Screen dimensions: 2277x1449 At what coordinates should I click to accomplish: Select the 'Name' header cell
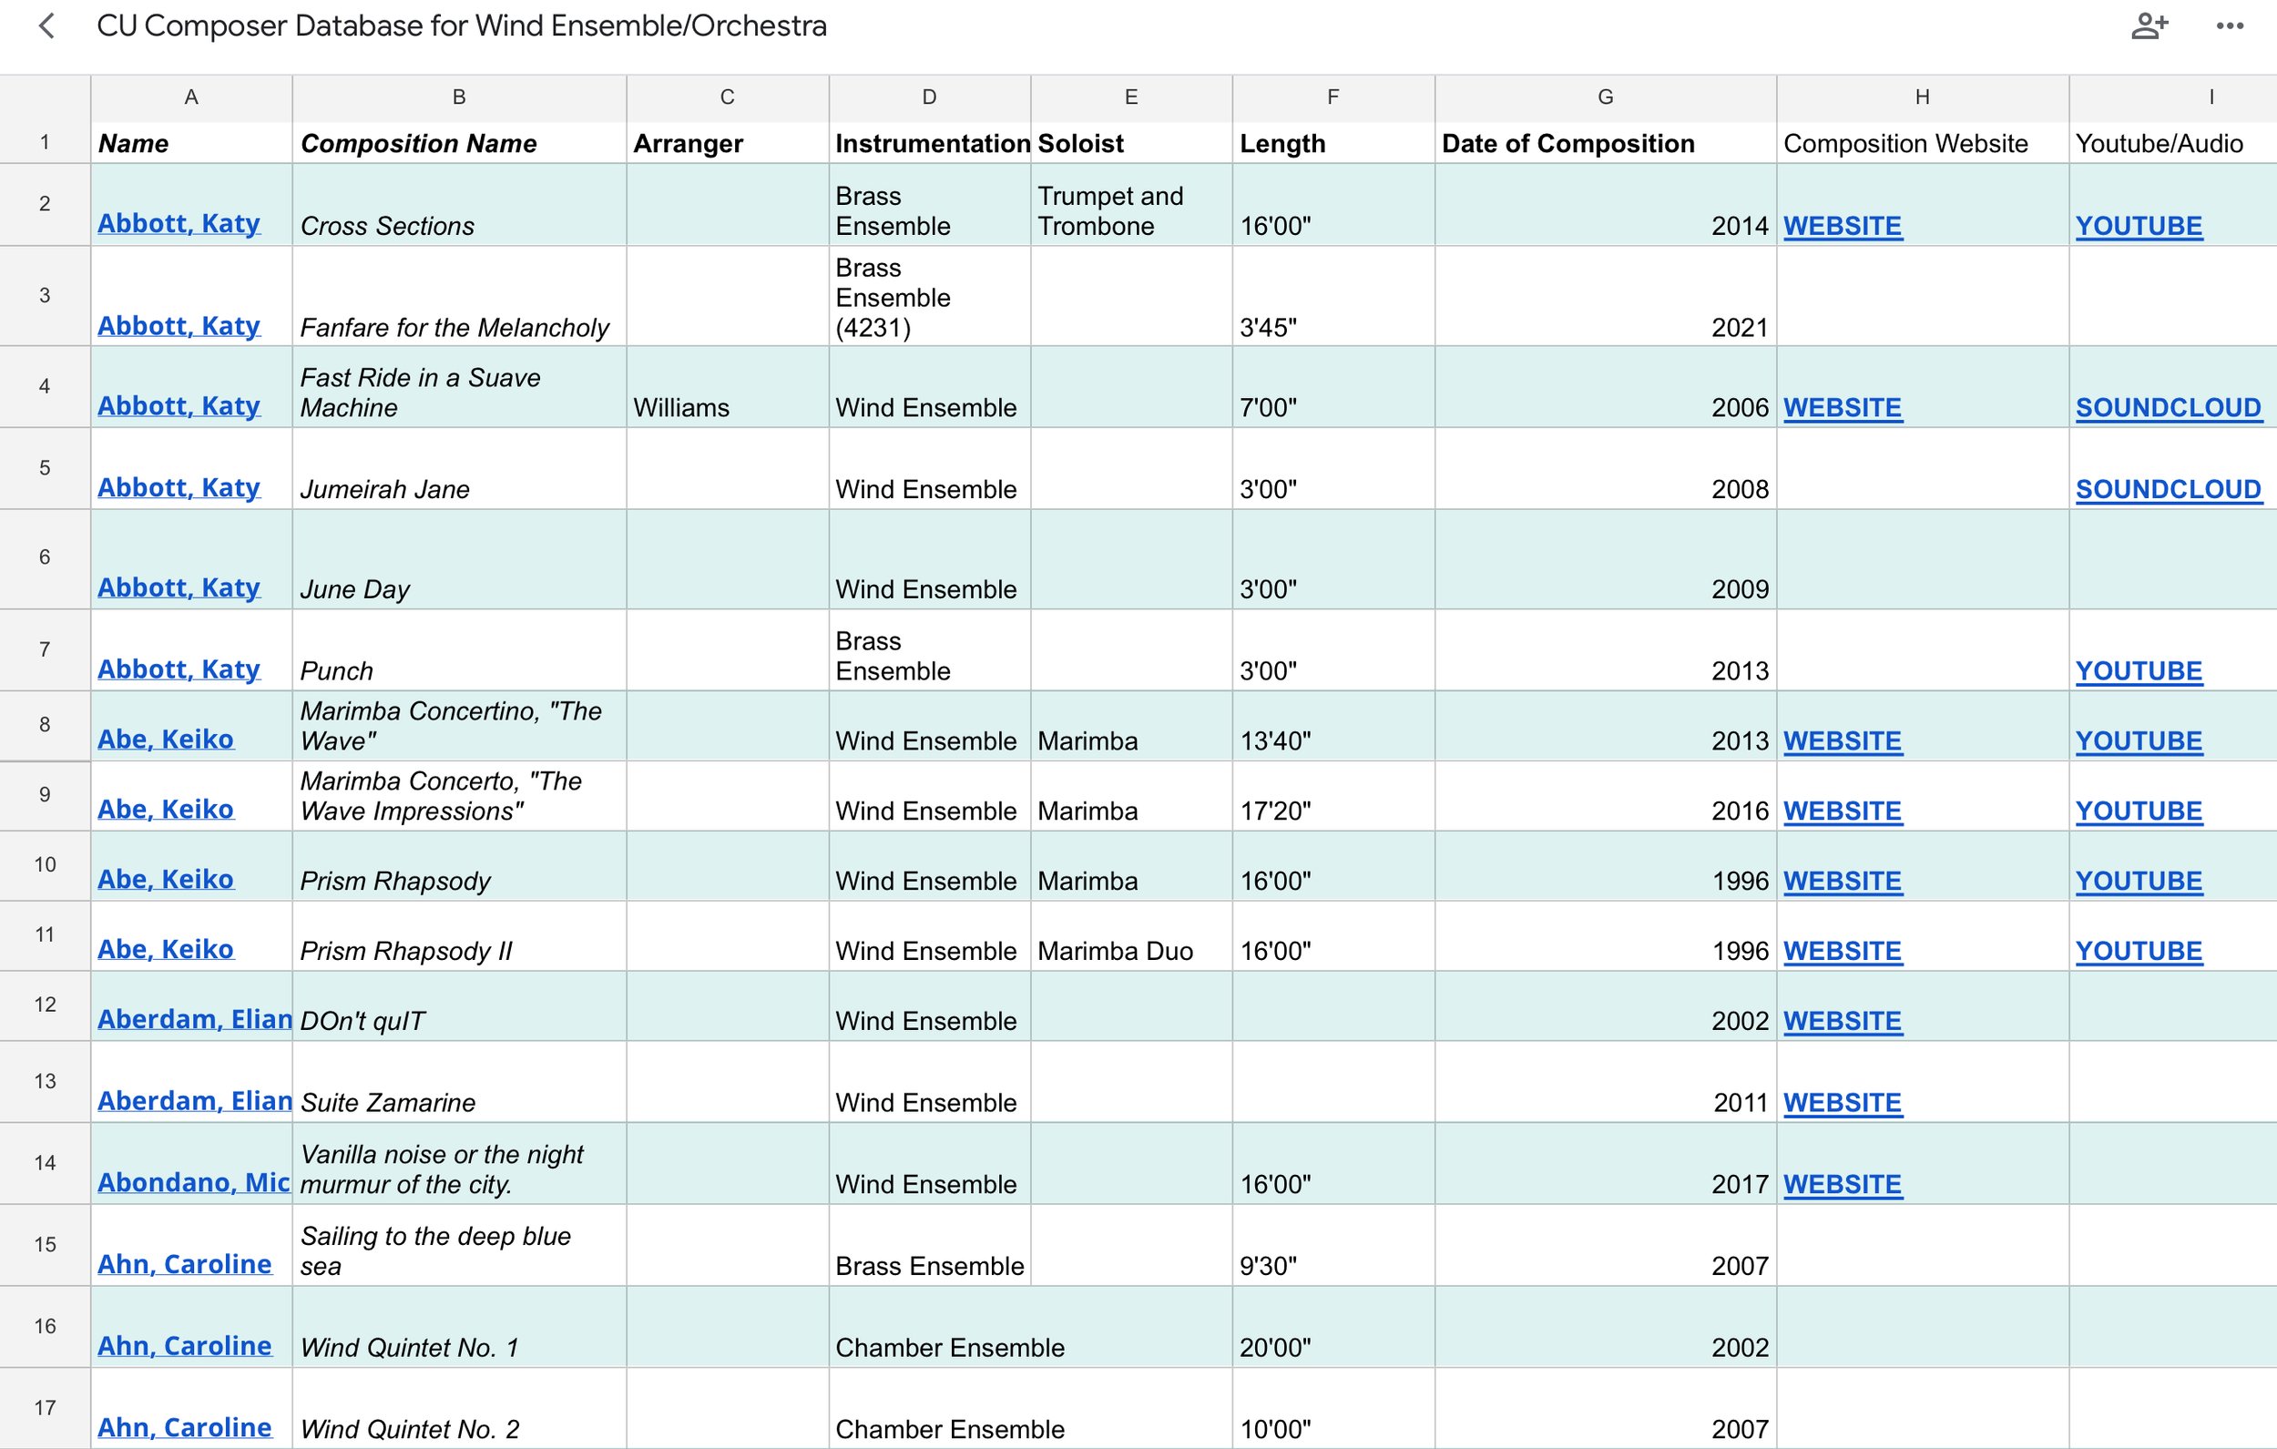191,143
